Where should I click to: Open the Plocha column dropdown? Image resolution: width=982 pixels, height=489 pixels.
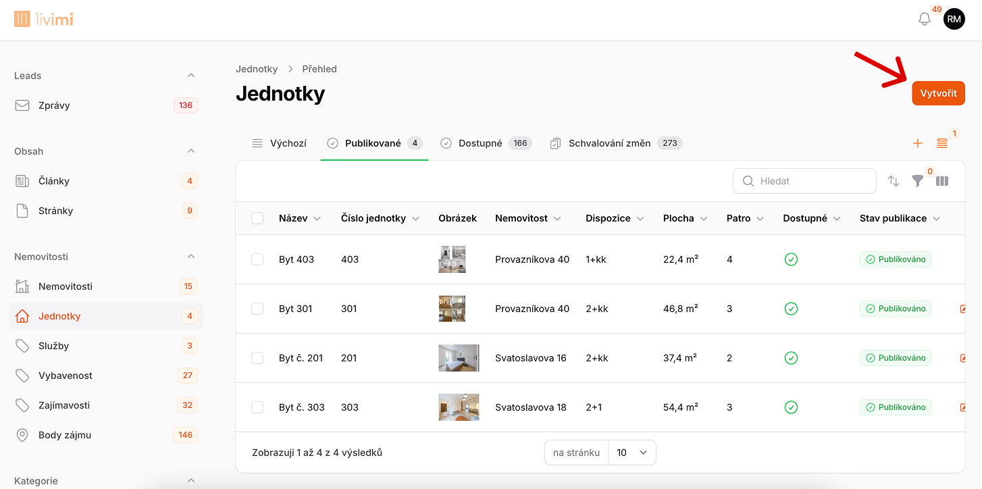[x=704, y=219]
